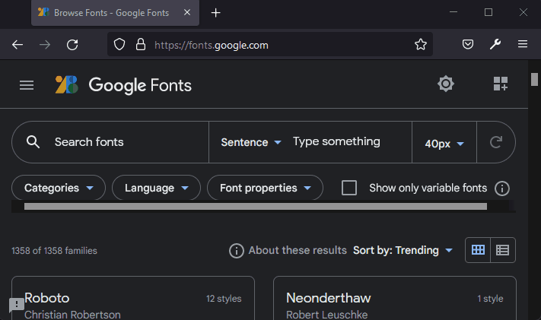
Task: Go back to the previous page
Action: [18, 45]
